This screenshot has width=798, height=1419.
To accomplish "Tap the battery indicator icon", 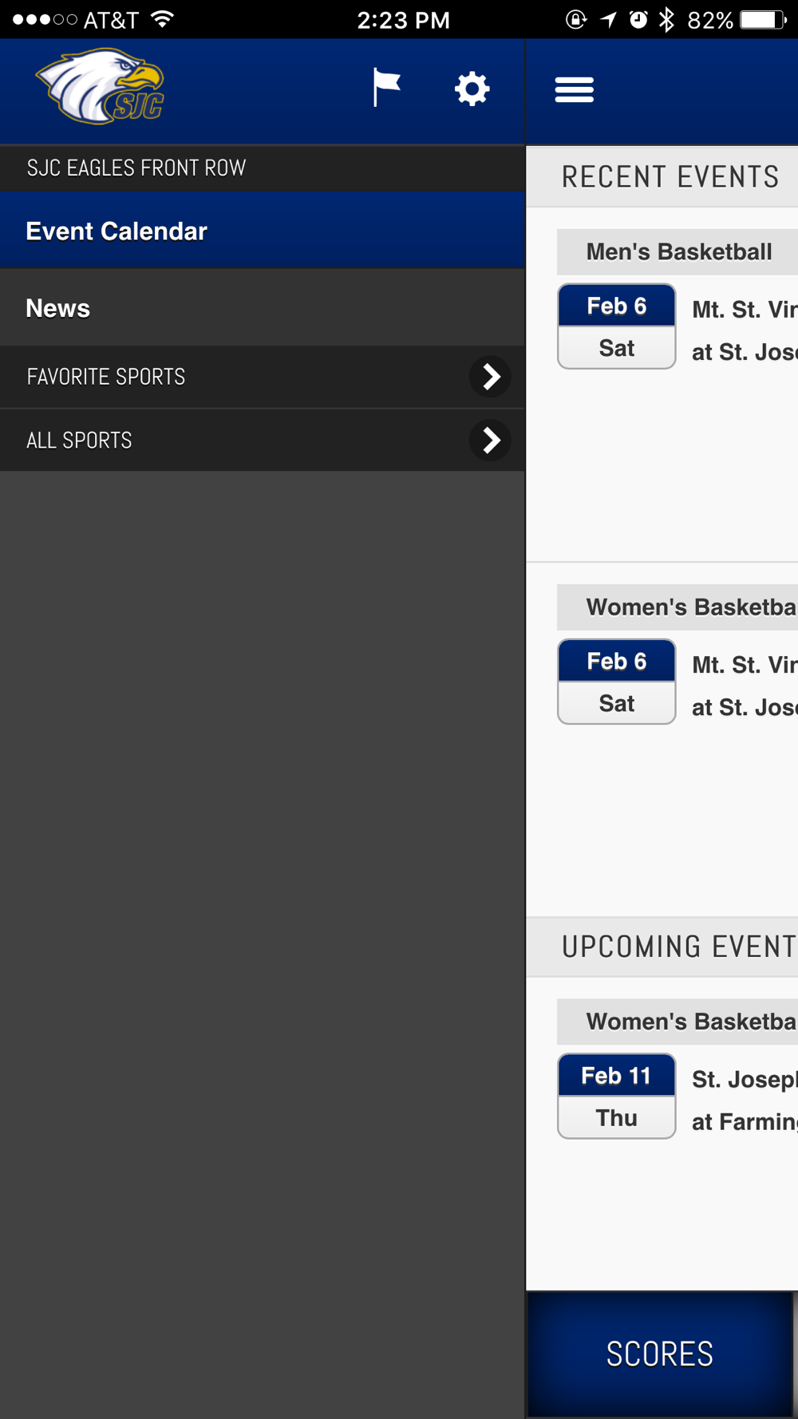I will pos(764,19).
